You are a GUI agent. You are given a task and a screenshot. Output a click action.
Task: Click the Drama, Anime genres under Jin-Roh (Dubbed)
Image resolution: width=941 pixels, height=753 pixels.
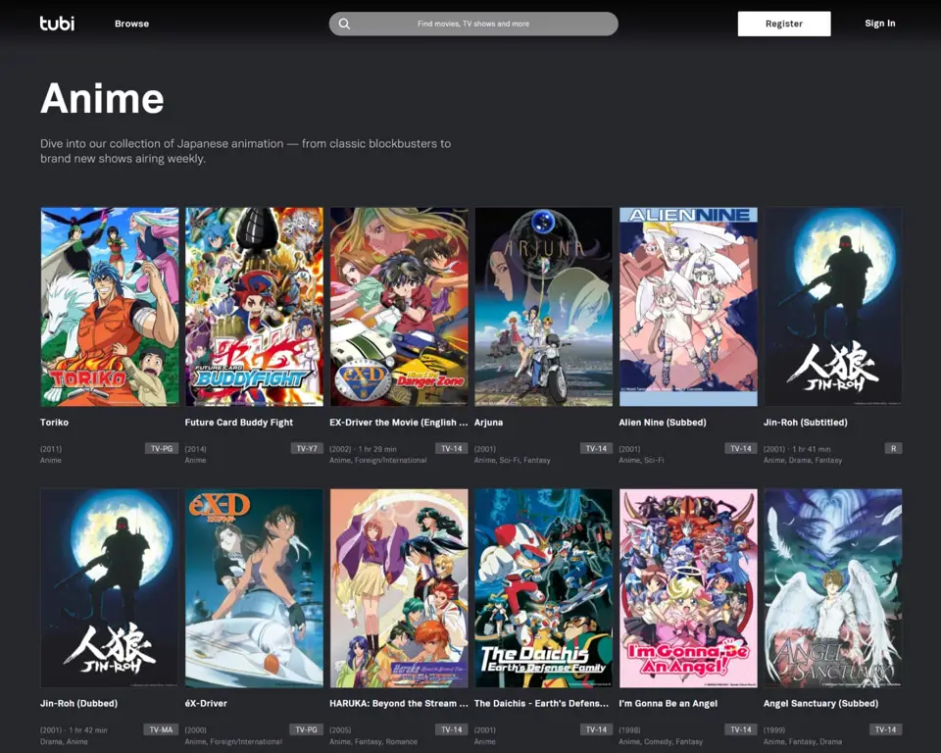point(64,741)
